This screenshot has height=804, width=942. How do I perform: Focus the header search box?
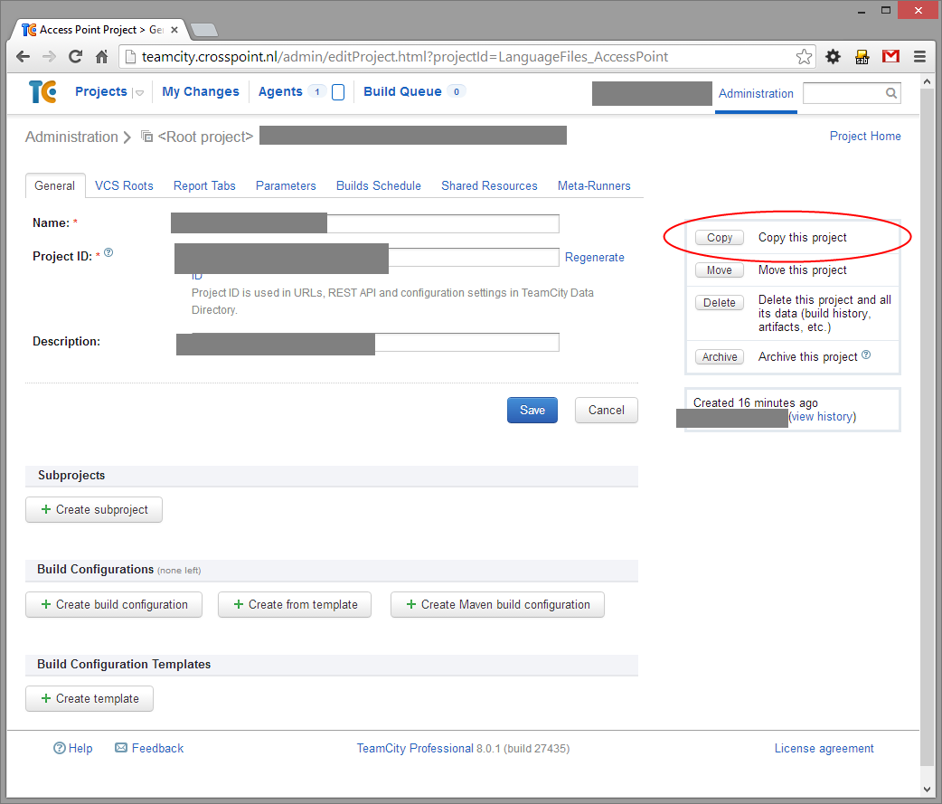852,93
